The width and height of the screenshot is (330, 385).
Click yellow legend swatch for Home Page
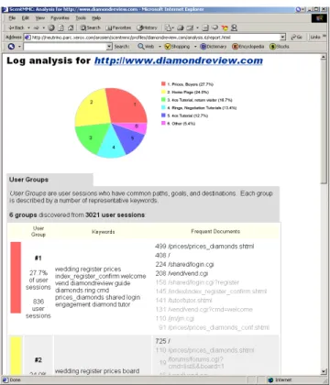[163, 92]
